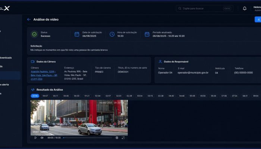The image size is (261, 149).
Task: Select the 00:00 timestamp chip
Action: pyautogui.click(x=35, y=96)
